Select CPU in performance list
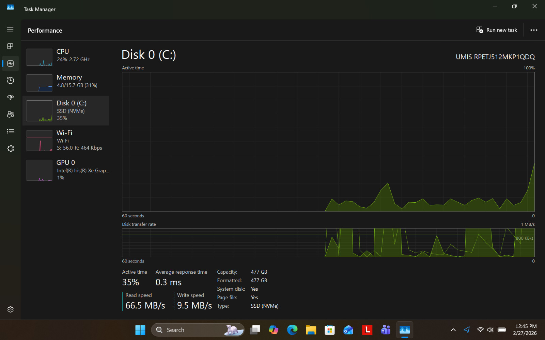The height and width of the screenshot is (340, 545). (x=66, y=57)
